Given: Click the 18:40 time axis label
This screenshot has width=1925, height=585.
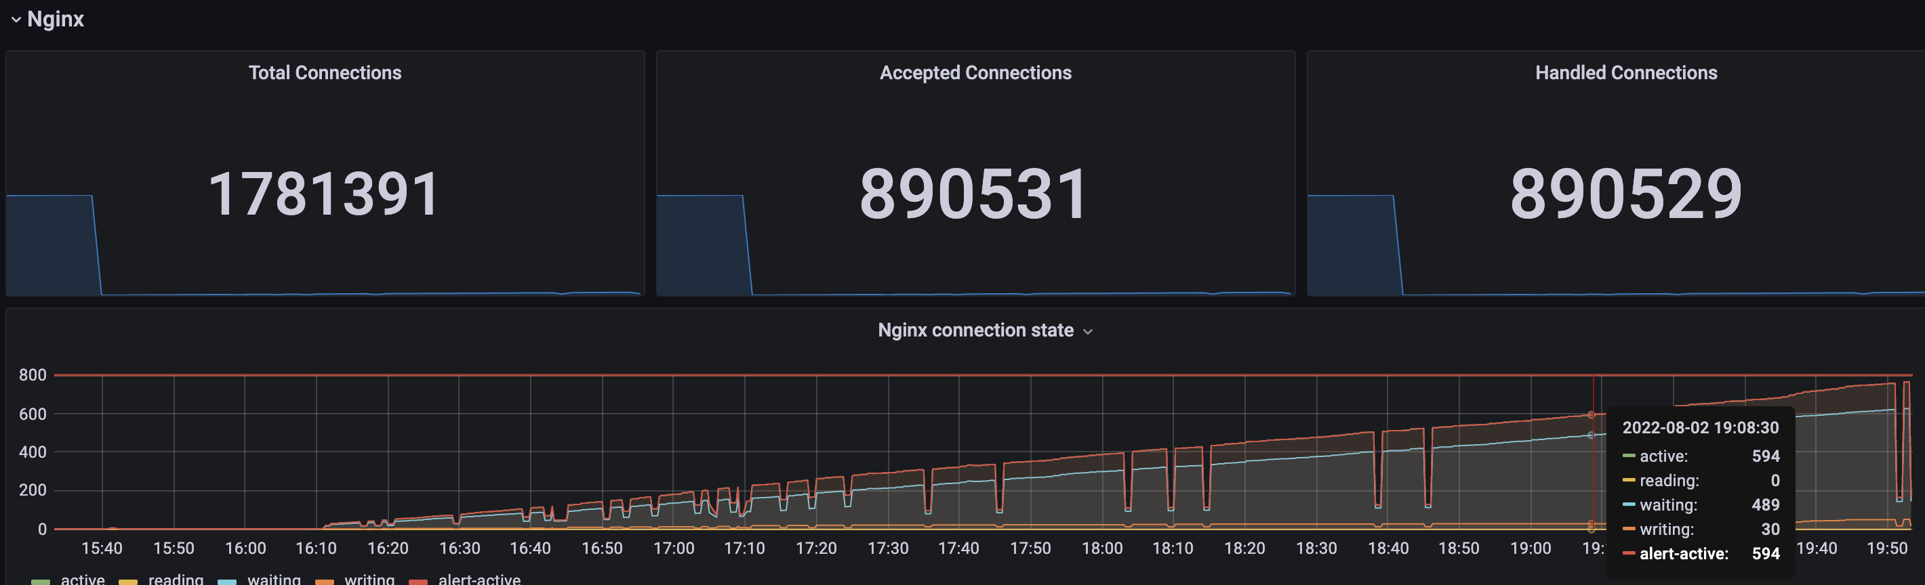Looking at the screenshot, I should click(x=1387, y=548).
